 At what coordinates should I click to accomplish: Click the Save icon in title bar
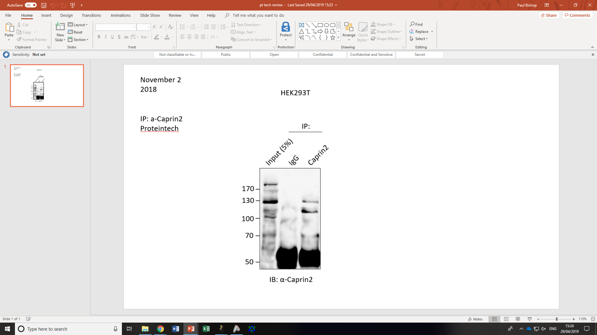43,5
